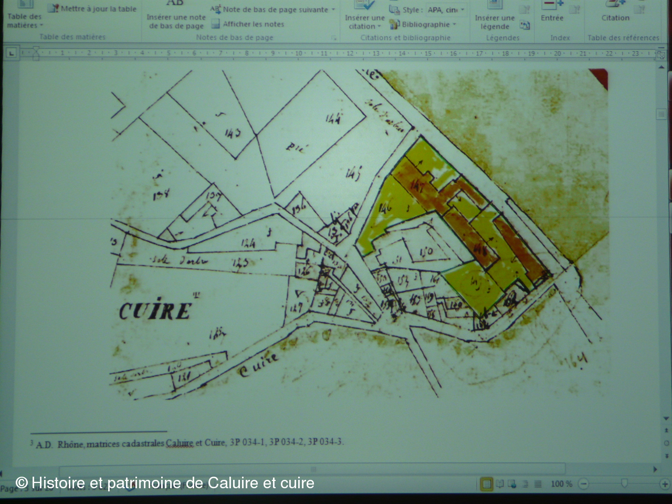
Task: Click the horizontal scrollbar right arrow
Action: tap(655, 469)
